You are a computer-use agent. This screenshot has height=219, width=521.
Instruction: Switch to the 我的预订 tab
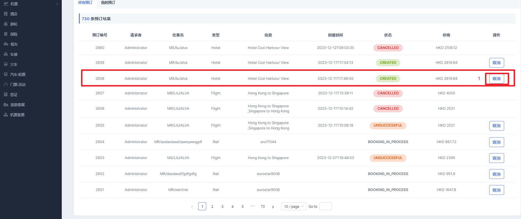[108, 3]
